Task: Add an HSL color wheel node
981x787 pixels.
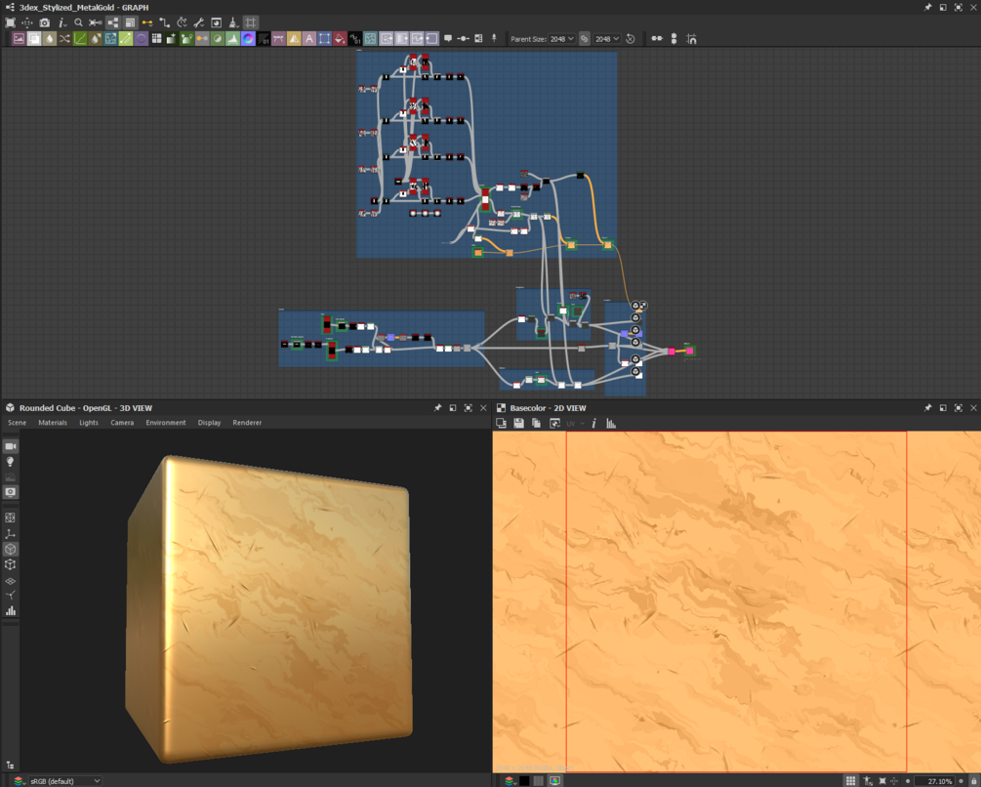Action: coord(248,39)
